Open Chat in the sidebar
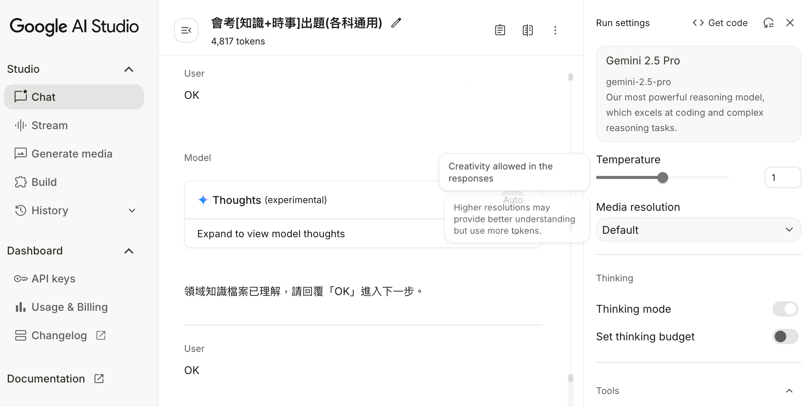Image resolution: width=810 pixels, height=407 pixels. tap(74, 97)
